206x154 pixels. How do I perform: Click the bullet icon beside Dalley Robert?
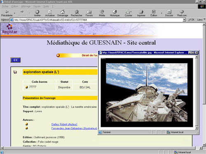(27, 124)
